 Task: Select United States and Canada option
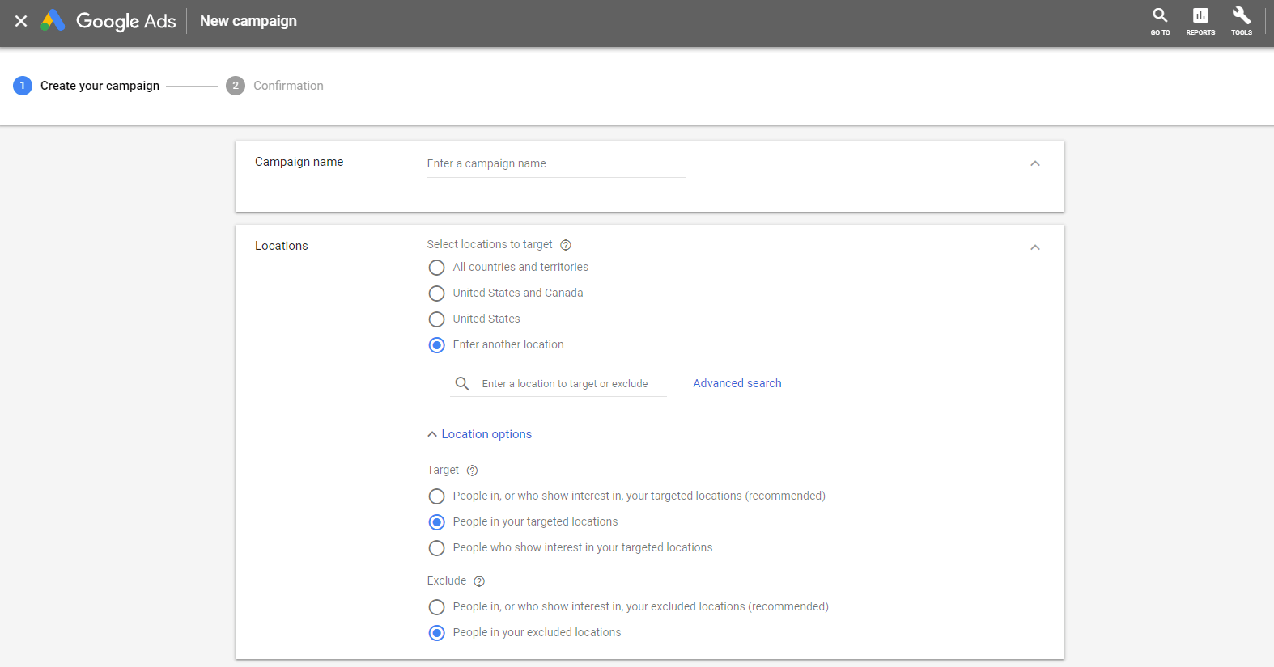(436, 293)
